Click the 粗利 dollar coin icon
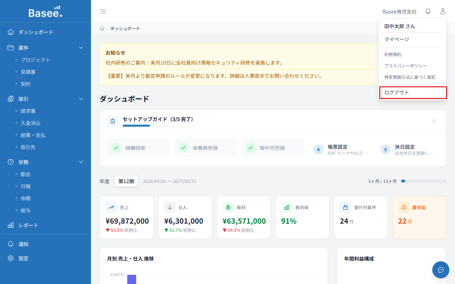This screenshot has height=284, width=455. point(228,207)
